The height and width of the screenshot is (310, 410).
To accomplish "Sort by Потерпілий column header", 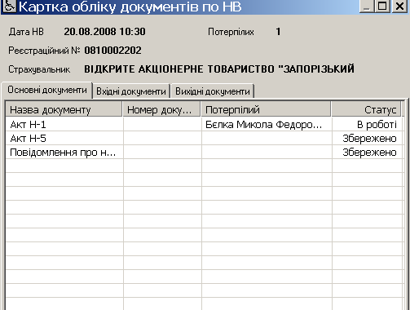I will (266, 109).
